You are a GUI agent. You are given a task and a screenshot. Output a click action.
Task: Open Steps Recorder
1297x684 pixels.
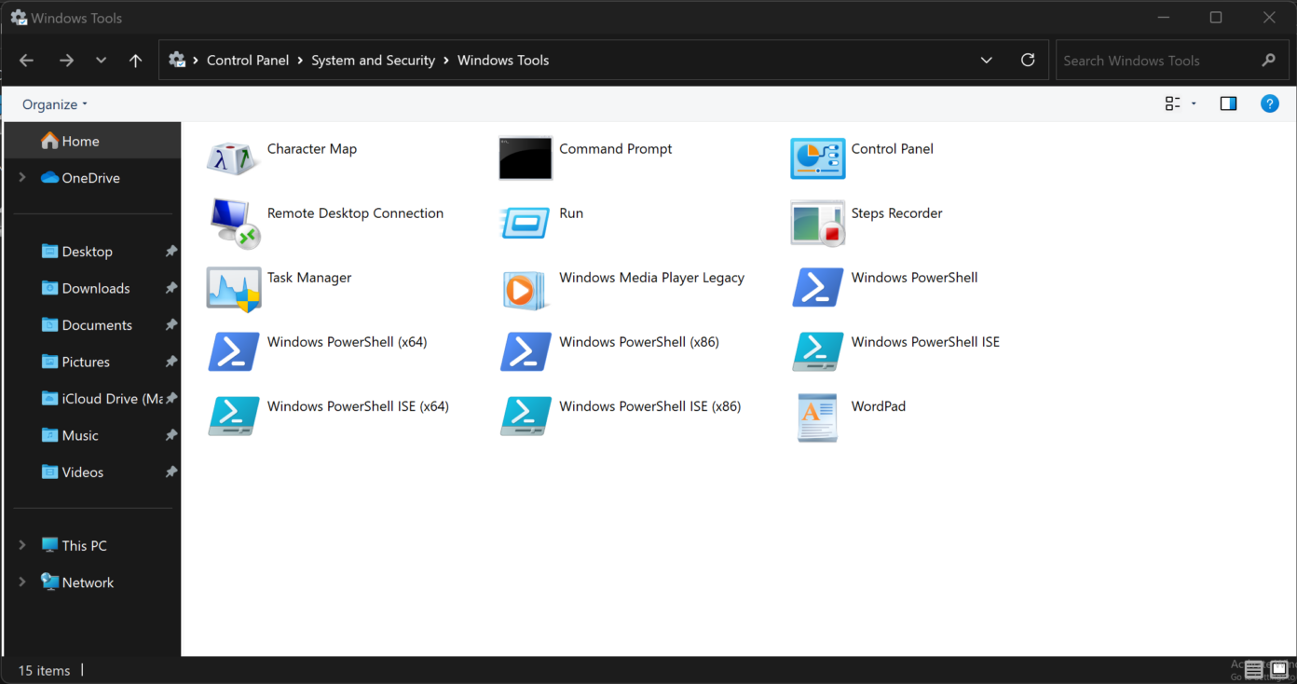(896, 212)
